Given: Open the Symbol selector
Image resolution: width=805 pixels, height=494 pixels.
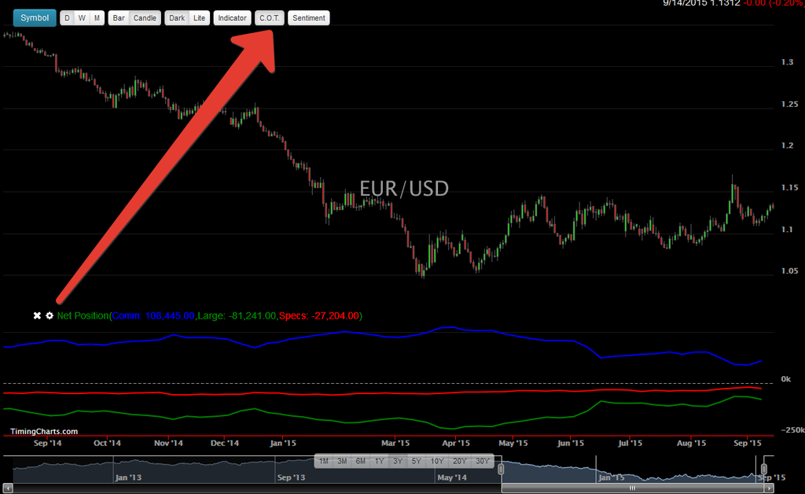Looking at the screenshot, I should click(x=35, y=18).
